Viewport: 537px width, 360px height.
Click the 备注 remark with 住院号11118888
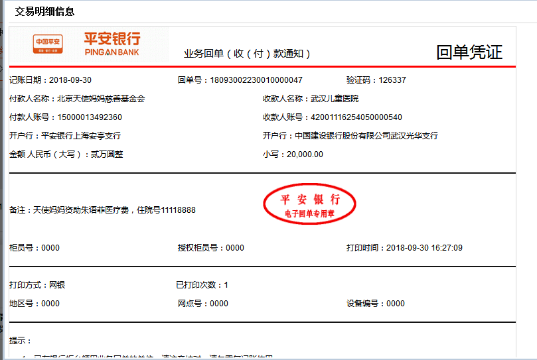pyautogui.click(x=102, y=210)
